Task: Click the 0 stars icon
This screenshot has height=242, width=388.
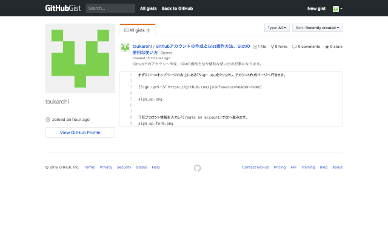Action: coord(327,47)
